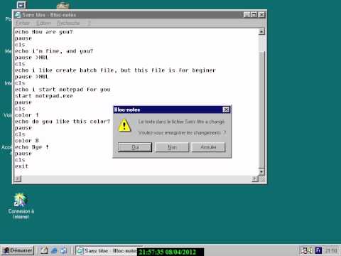This screenshot has width=341, height=256.
Task: Click the green timestamp overlay 21:57:35
Action: [170, 252]
